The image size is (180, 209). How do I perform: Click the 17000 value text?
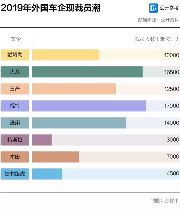click(x=172, y=106)
